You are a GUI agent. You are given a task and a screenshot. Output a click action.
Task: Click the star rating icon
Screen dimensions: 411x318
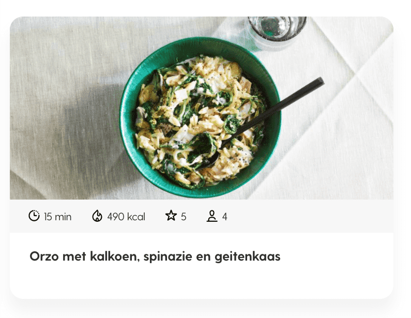[x=171, y=216]
